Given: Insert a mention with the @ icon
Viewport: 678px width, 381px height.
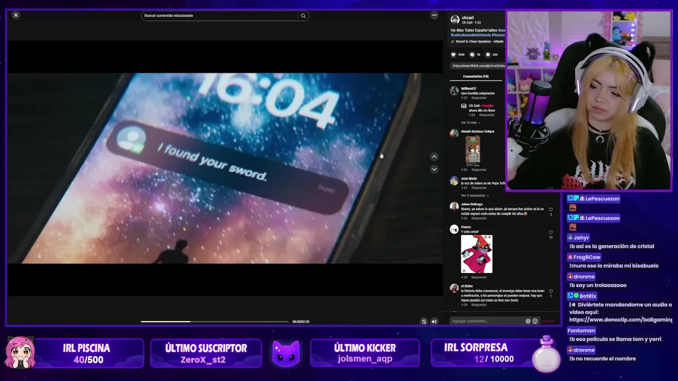Looking at the screenshot, I should tap(528, 321).
